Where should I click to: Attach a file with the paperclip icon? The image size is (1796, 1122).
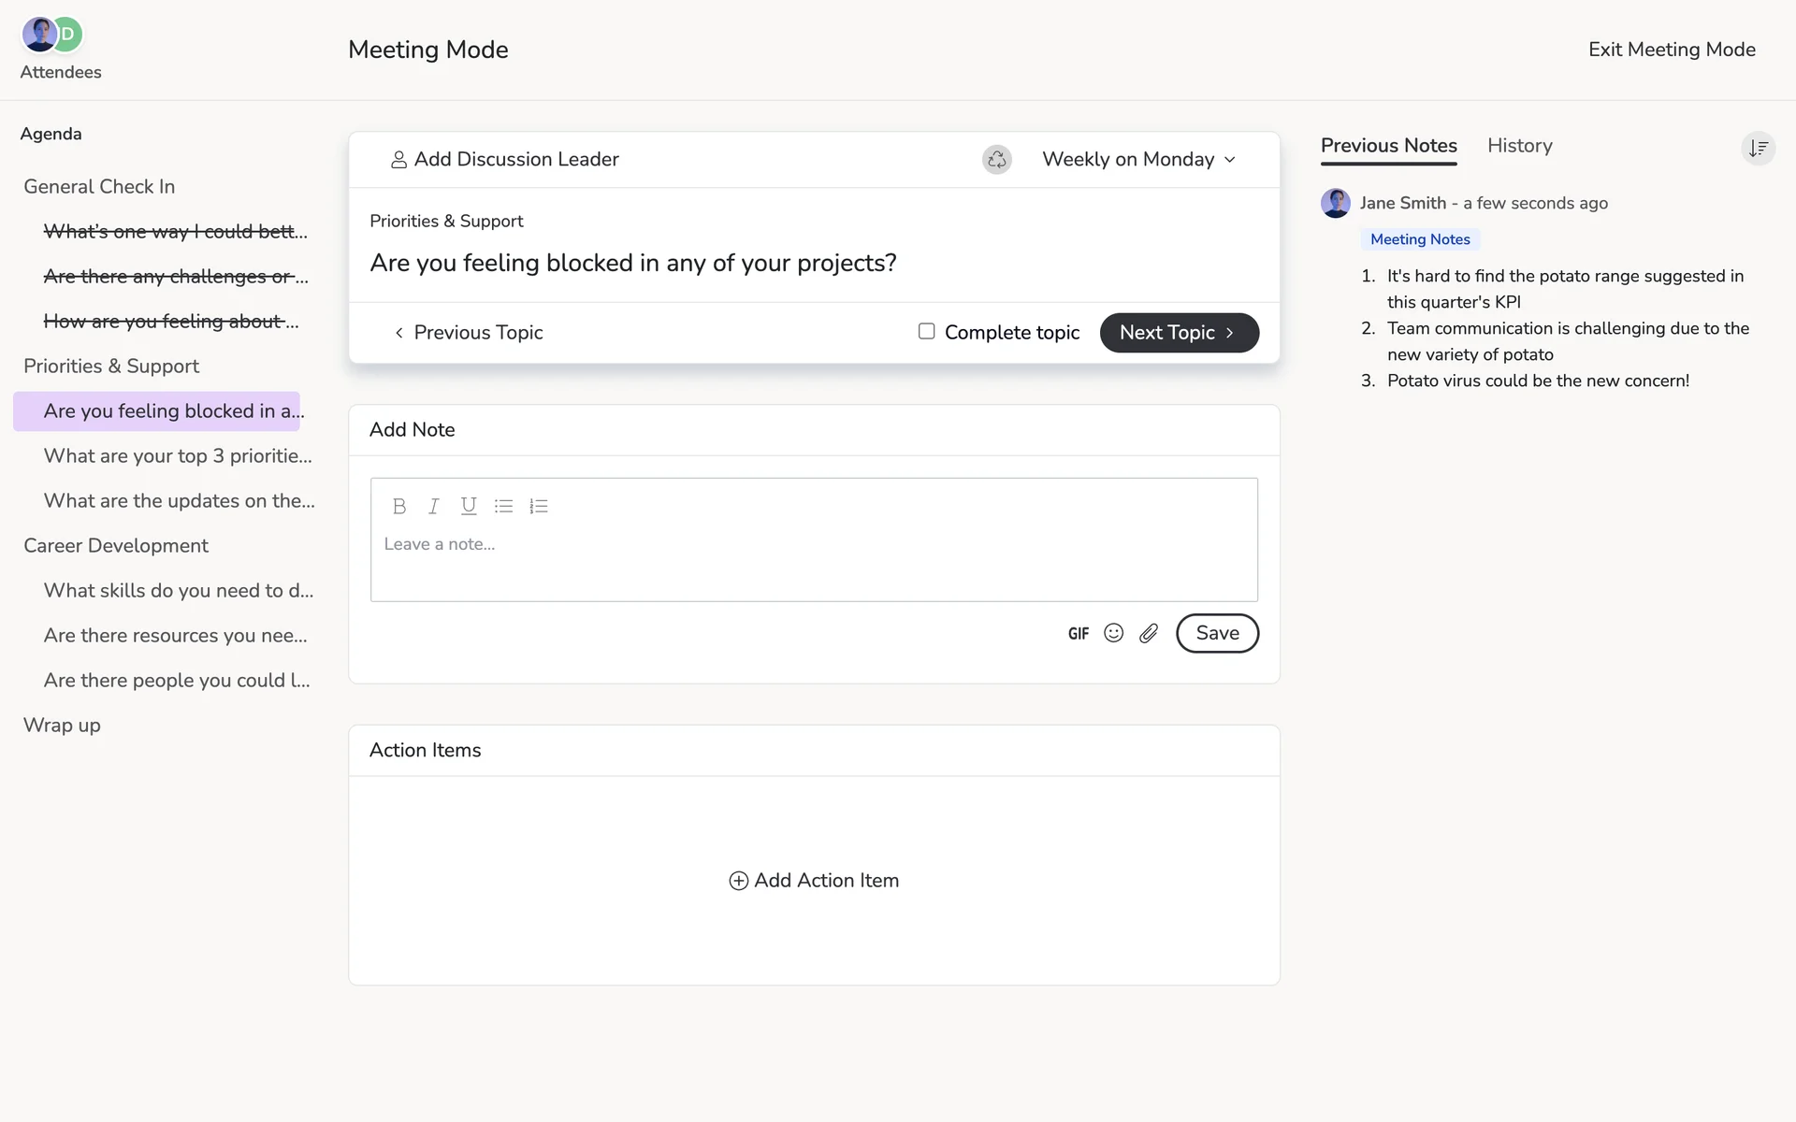pyautogui.click(x=1149, y=633)
